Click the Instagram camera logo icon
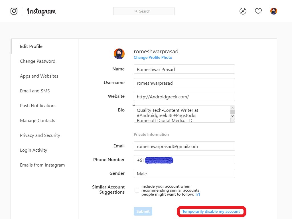This screenshot has height=219, width=292. [14, 11]
